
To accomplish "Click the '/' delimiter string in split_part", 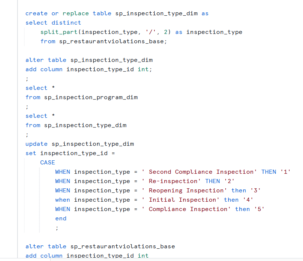I will pos(151,32).
